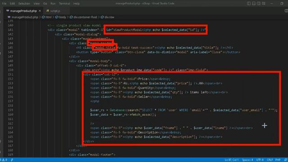Screen dimensions: 288x162
Task: Click 'fetch_assoc()' on line 160
Action: click(x=143, y=115)
